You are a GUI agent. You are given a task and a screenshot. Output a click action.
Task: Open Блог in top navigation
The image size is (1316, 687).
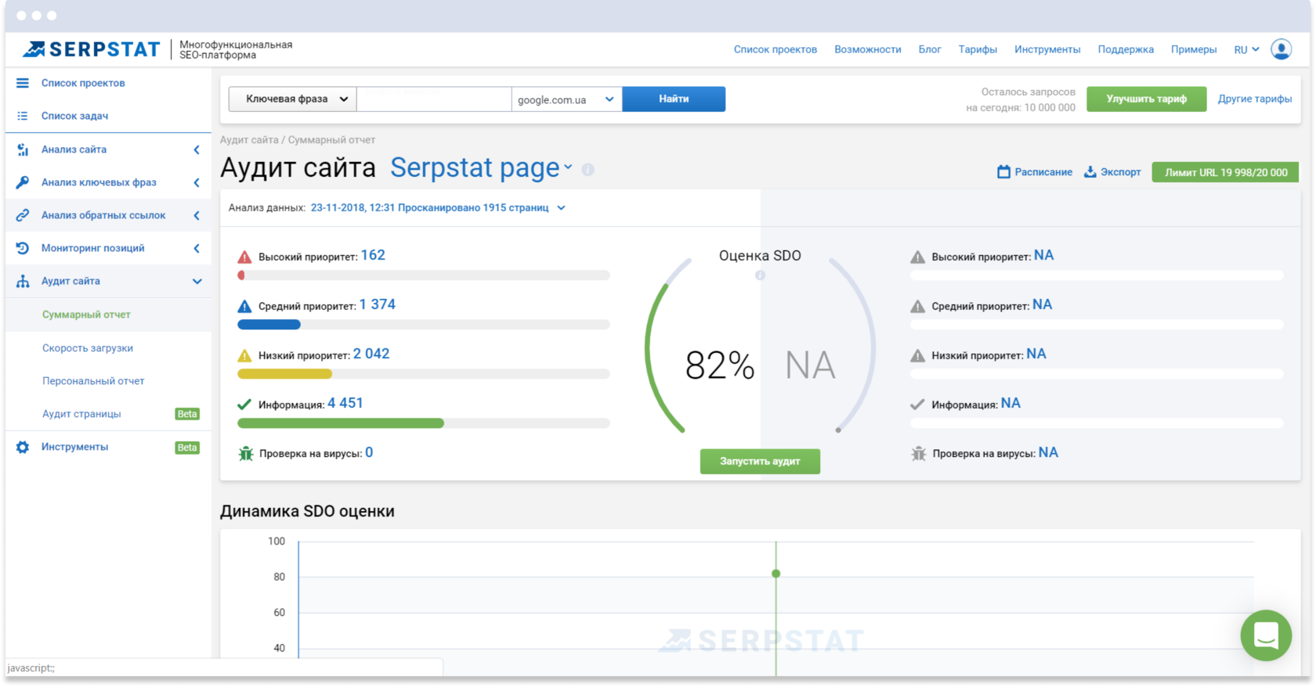click(x=930, y=49)
